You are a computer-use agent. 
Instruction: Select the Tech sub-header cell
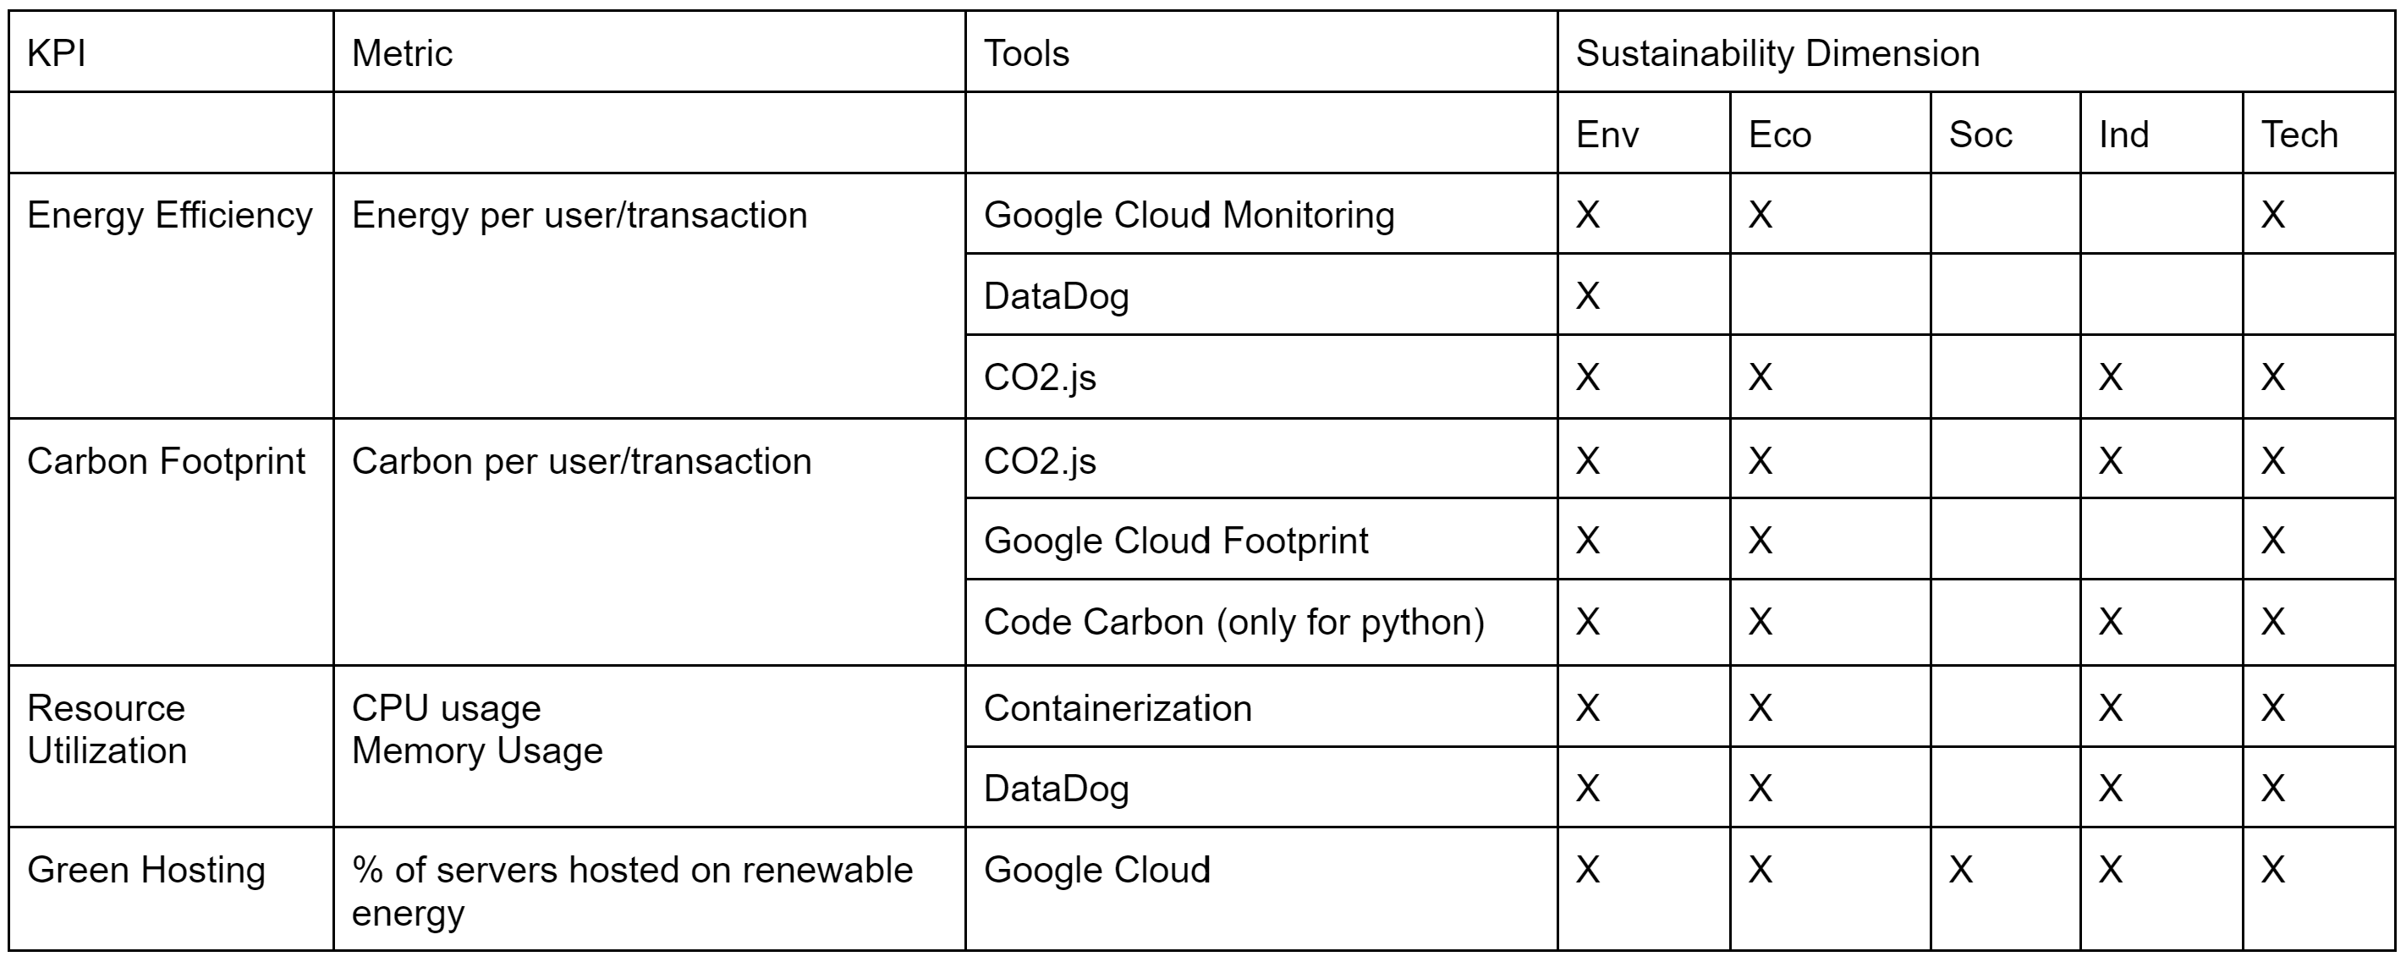coord(2318,134)
